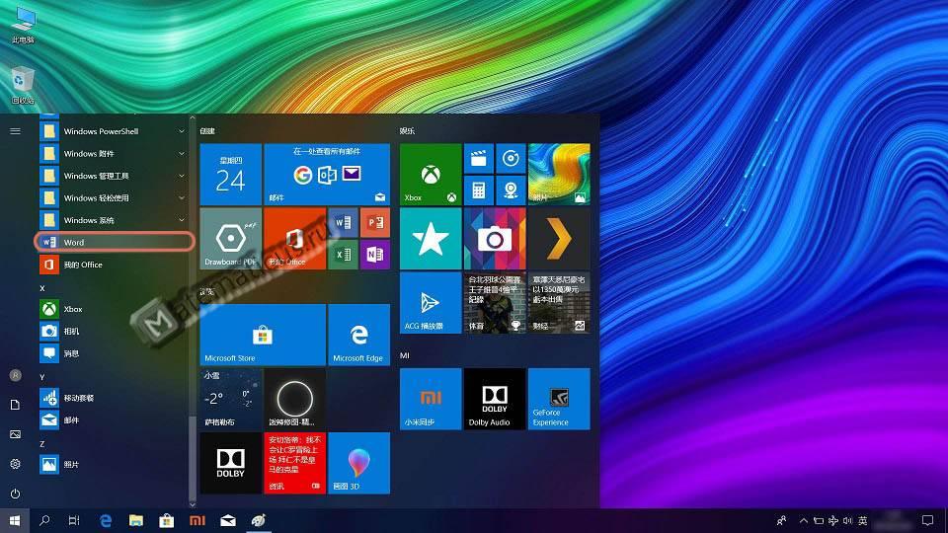This screenshot has height=533, width=948.
Task: Expand the Windows 管理工具 folder chevron
Action: point(182,176)
